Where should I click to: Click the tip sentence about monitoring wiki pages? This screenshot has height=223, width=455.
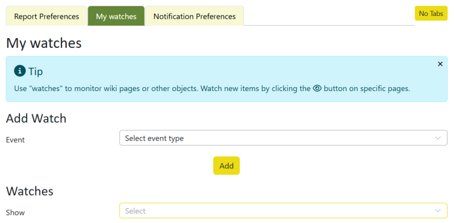[212, 89]
